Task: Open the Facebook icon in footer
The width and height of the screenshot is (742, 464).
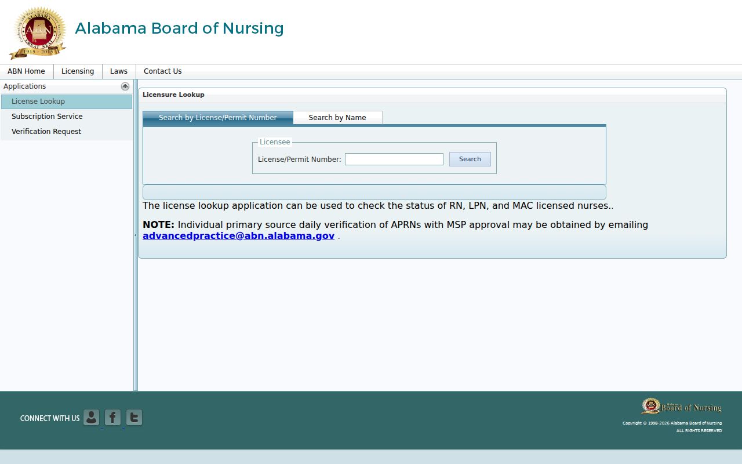Action: [112, 418]
